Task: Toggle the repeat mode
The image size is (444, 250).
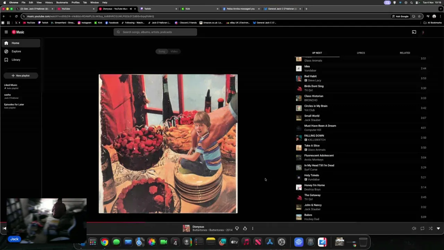Action: (422, 228)
